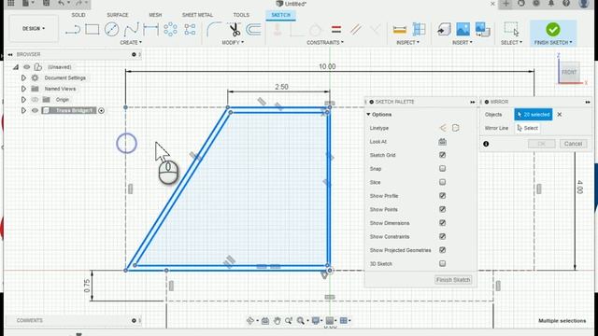
Task: Choose the Circular Pattern tool
Action: 170,29
